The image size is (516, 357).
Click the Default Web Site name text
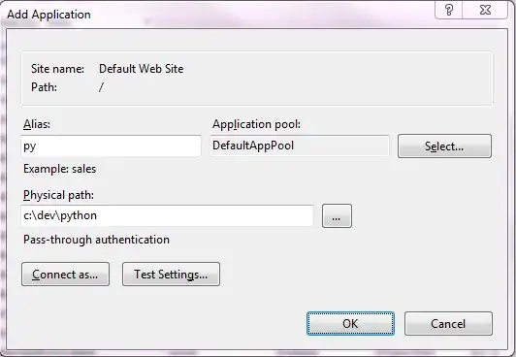click(142, 69)
